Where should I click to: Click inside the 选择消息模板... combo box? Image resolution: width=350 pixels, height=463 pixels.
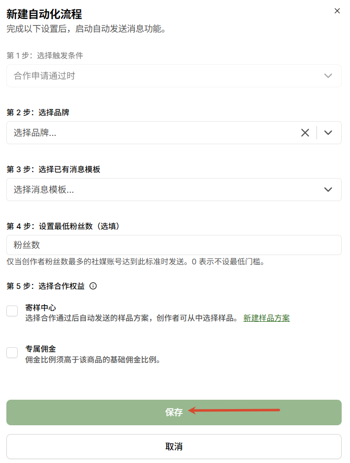pyautogui.click(x=174, y=190)
